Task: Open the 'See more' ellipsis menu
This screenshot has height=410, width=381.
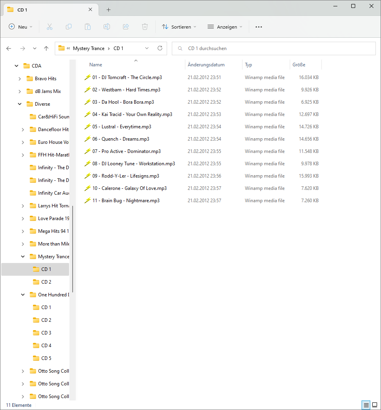Action: [x=259, y=27]
